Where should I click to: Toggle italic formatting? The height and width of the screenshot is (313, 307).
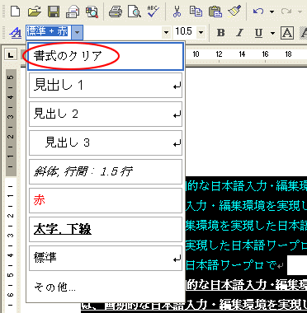point(239,33)
